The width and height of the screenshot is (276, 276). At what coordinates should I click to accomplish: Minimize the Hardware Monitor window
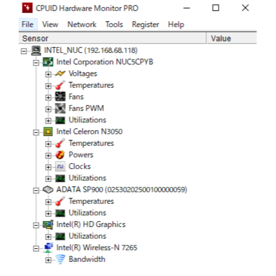(187, 8)
